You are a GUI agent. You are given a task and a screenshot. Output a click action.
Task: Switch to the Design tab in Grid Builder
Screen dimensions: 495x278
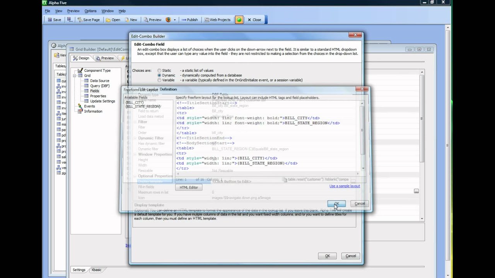point(81,58)
